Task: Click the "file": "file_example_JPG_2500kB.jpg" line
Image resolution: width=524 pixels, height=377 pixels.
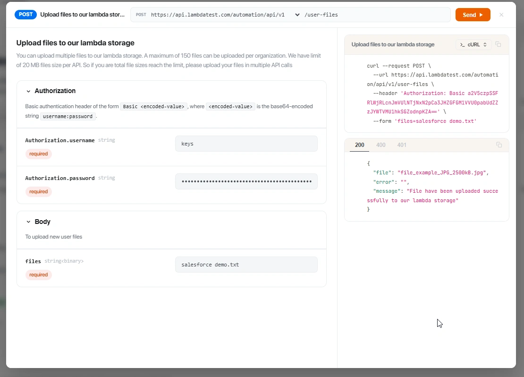Action: pos(431,172)
